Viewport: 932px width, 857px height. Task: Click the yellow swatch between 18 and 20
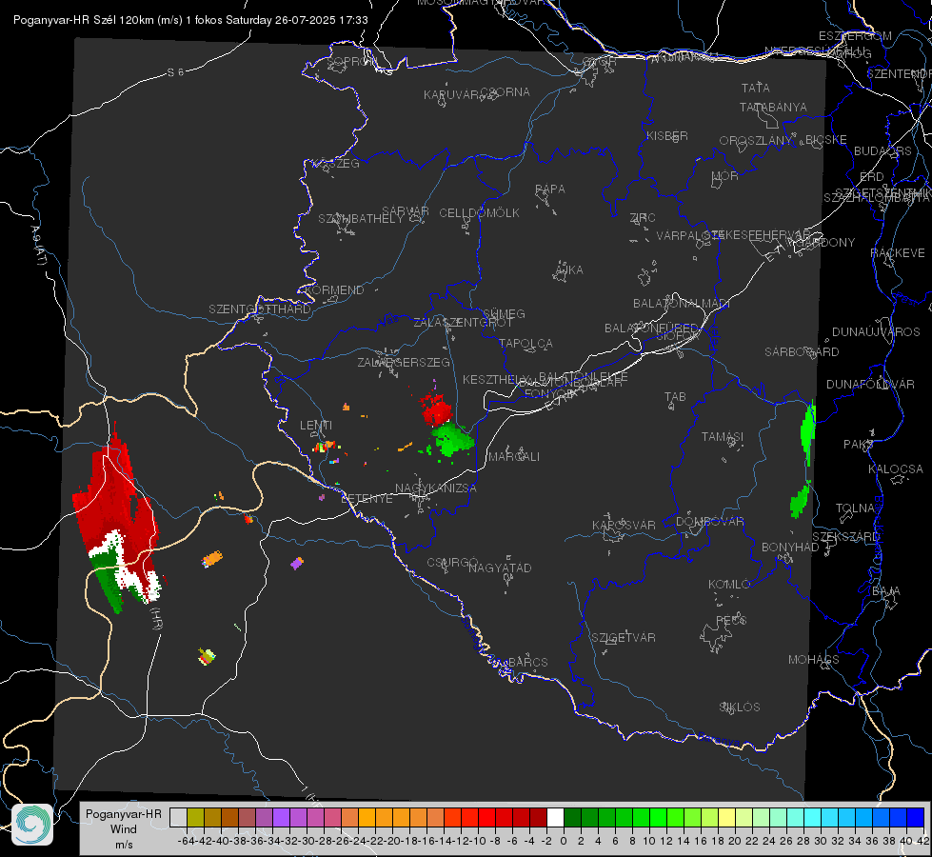coord(727,817)
